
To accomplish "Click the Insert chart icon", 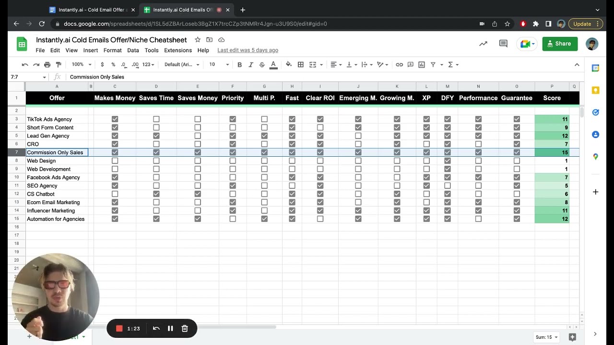I will click(x=422, y=65).
